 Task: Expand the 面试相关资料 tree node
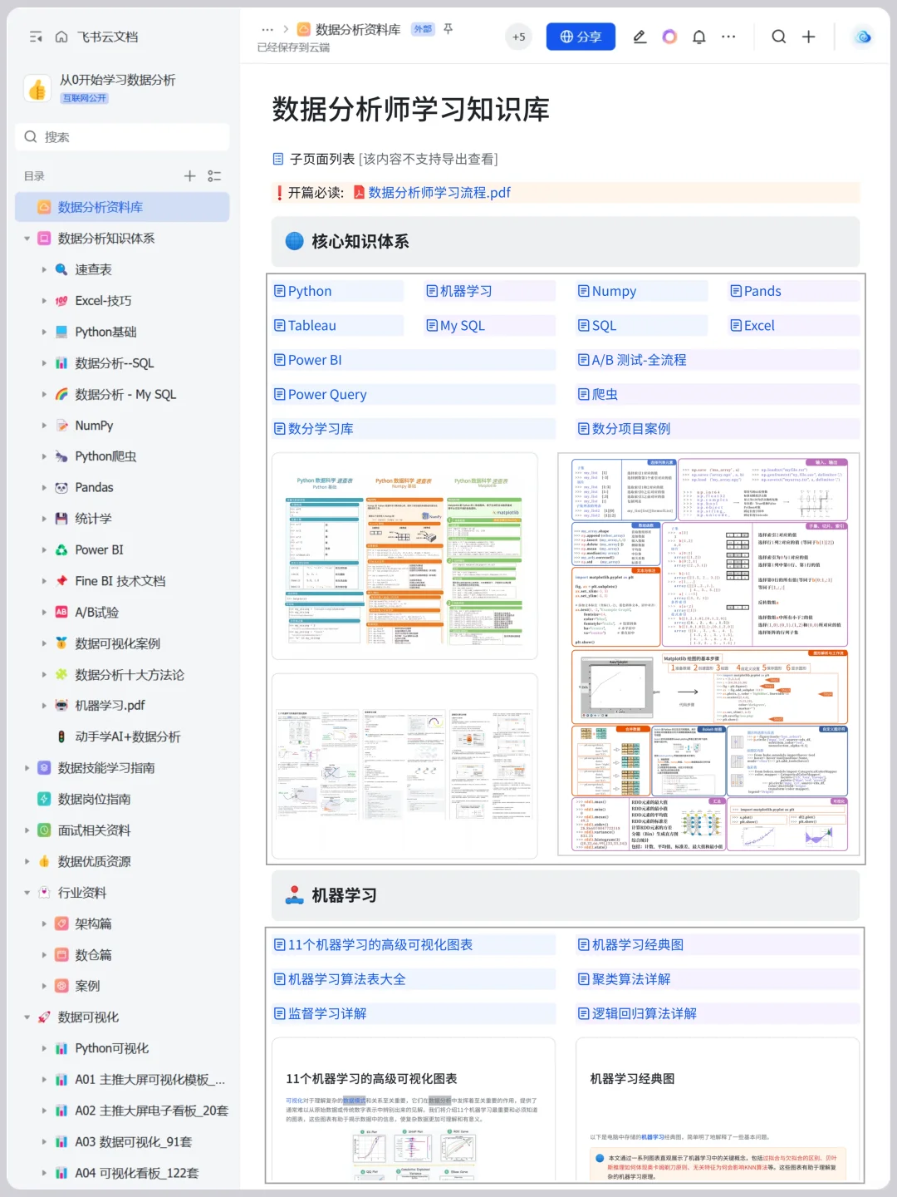(x=27, y=830)
